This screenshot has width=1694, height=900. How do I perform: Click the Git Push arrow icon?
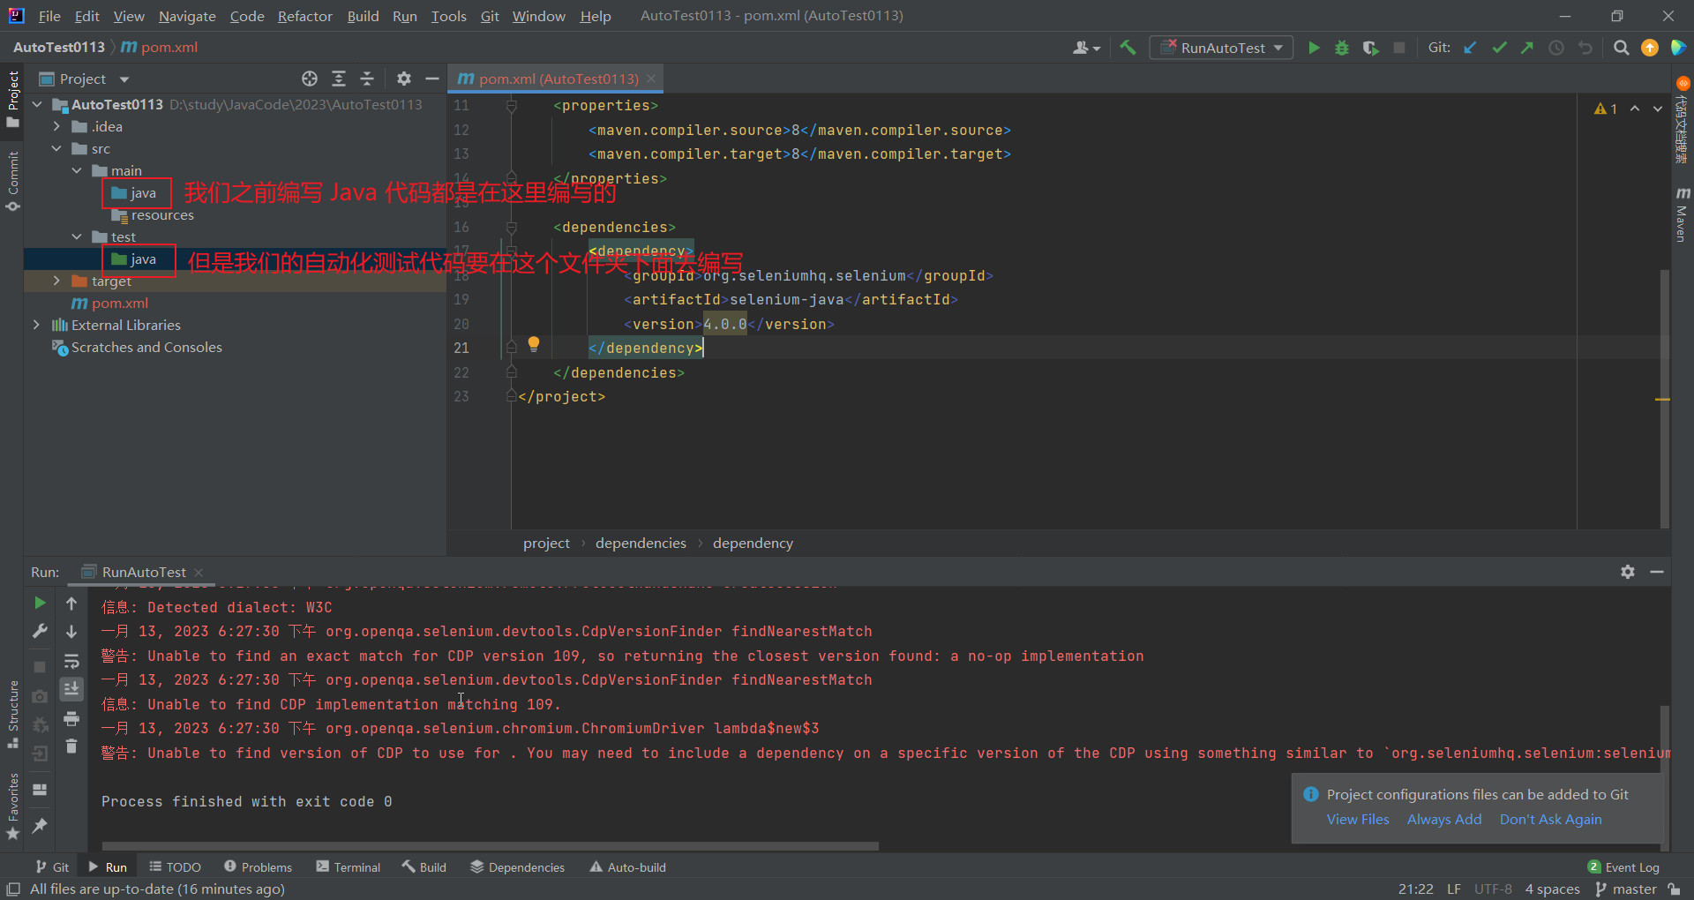point(1527,48)
